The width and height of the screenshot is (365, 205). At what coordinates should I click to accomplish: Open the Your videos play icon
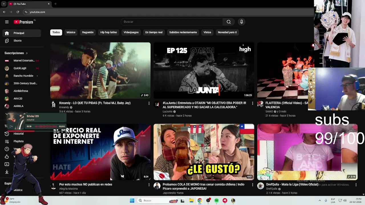click(x=7, y=164)
